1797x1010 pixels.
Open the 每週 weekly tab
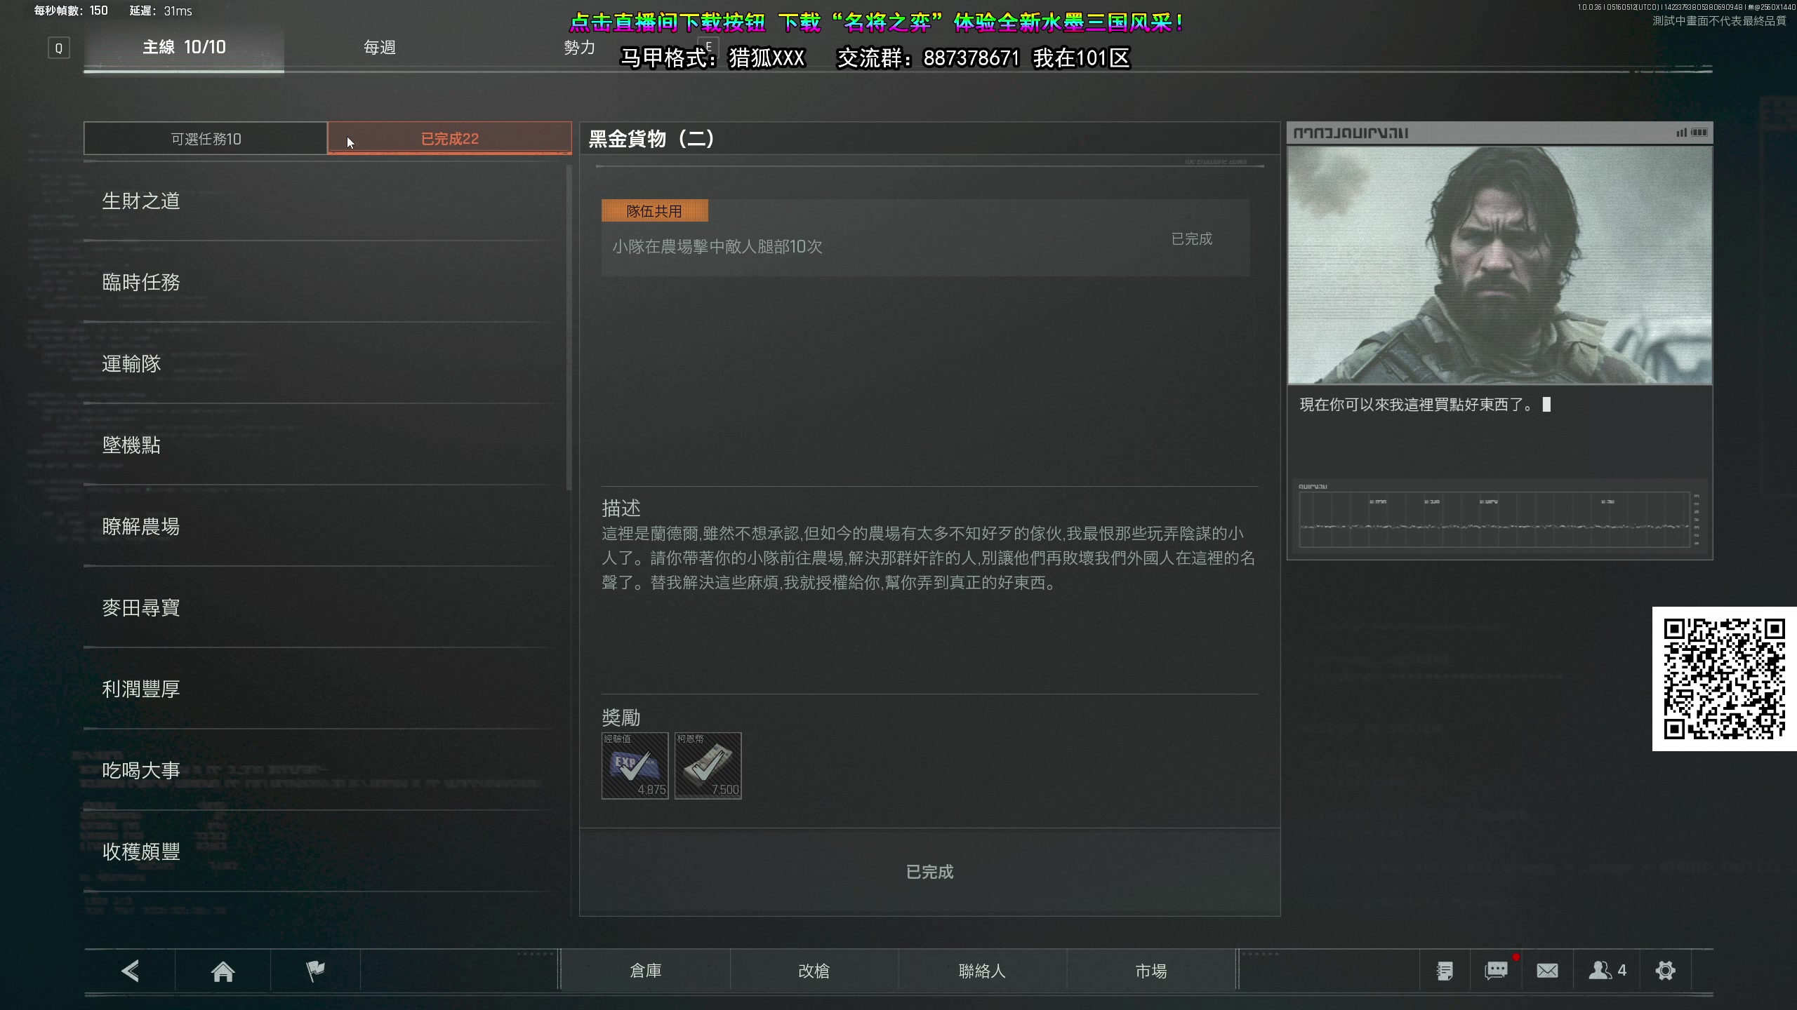[380, 48]
